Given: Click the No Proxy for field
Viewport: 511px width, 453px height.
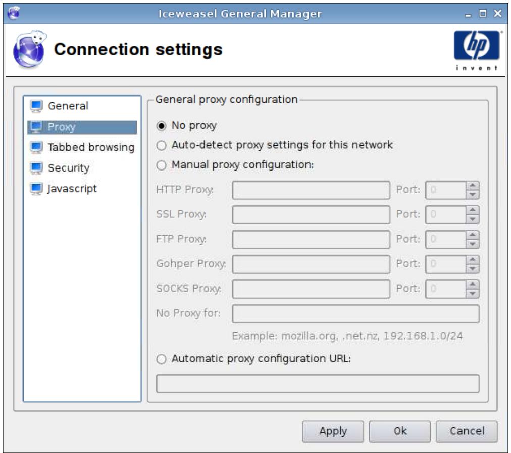Looking at the screenshot, I should click(355, 314).
